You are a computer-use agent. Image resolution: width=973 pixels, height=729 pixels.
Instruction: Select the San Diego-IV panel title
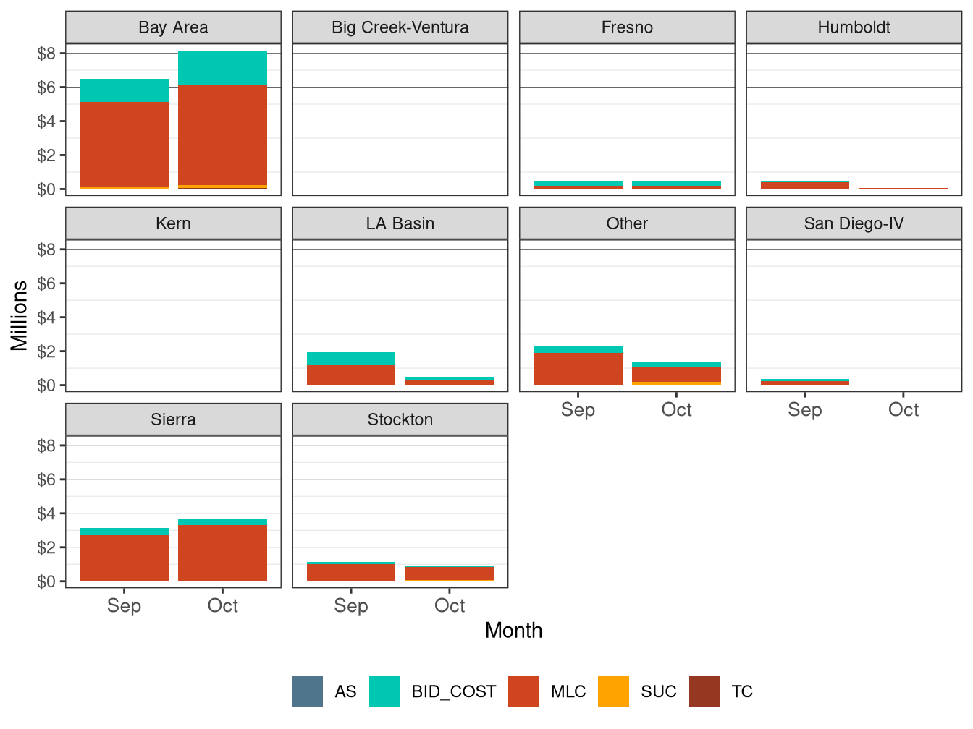click(x=854, y=223)
